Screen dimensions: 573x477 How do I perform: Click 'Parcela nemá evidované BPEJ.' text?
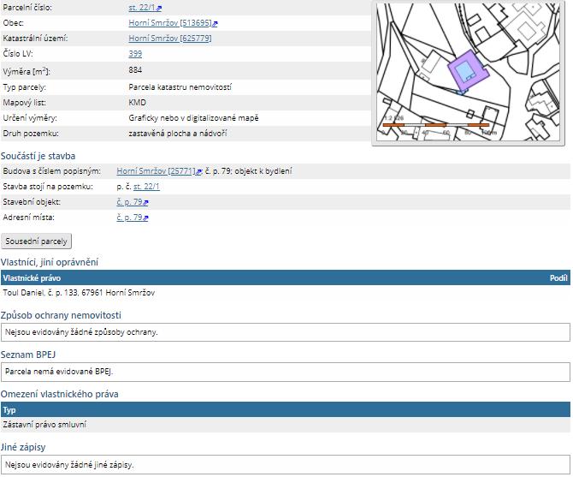click(59, 372)
